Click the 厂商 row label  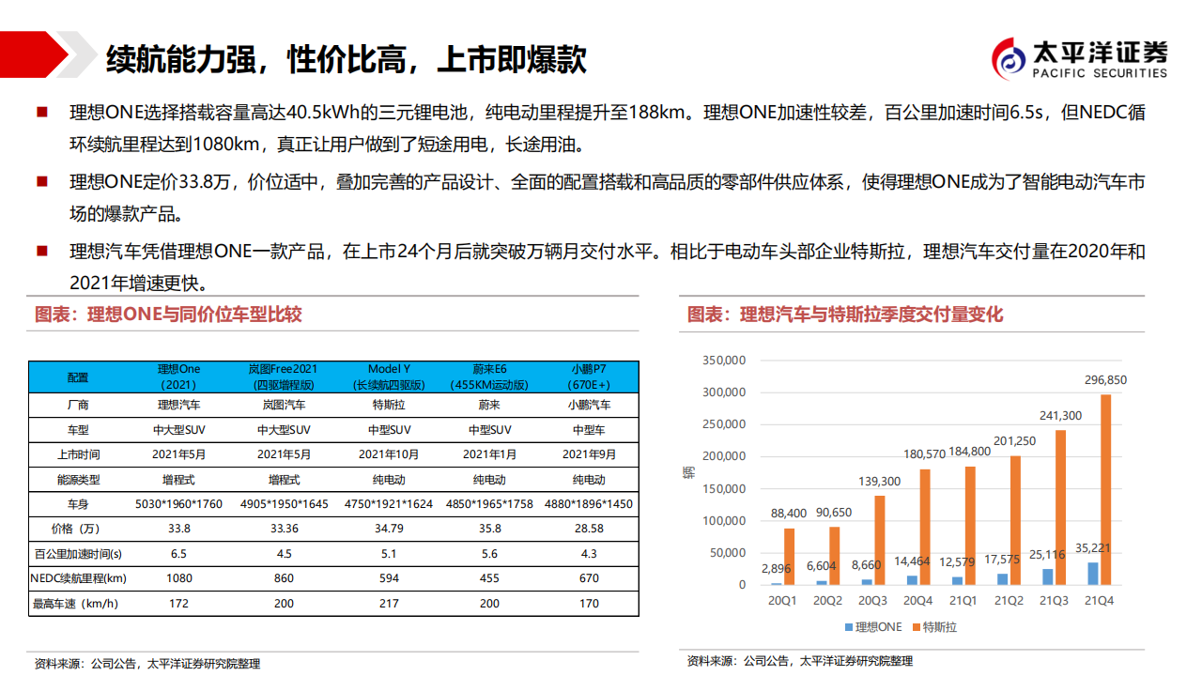pyautogui.click(x=78, y=406)
